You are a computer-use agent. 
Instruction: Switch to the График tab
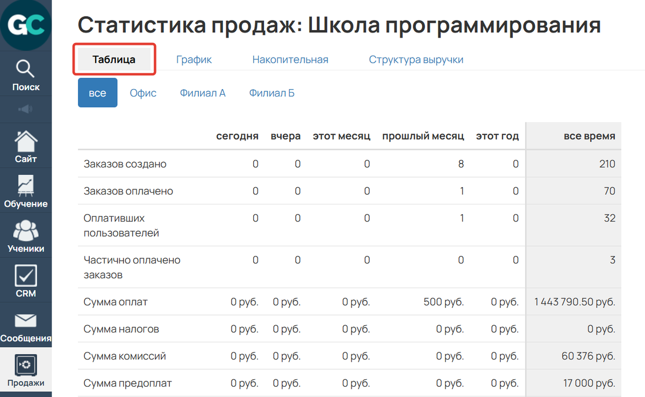[193, 59]
